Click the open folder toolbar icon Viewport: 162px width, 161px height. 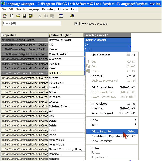(18, 16)
